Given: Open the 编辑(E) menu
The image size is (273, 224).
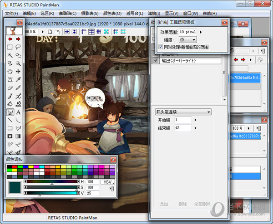Looking at the screenshot, I should coord(29,14).
